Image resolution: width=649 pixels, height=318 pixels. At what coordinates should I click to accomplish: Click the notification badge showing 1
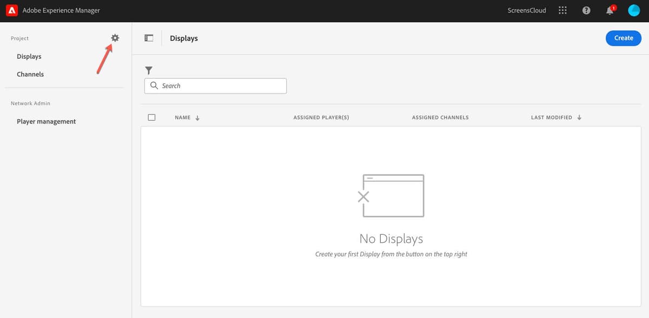pyautogui.click(x=613, y=6)
